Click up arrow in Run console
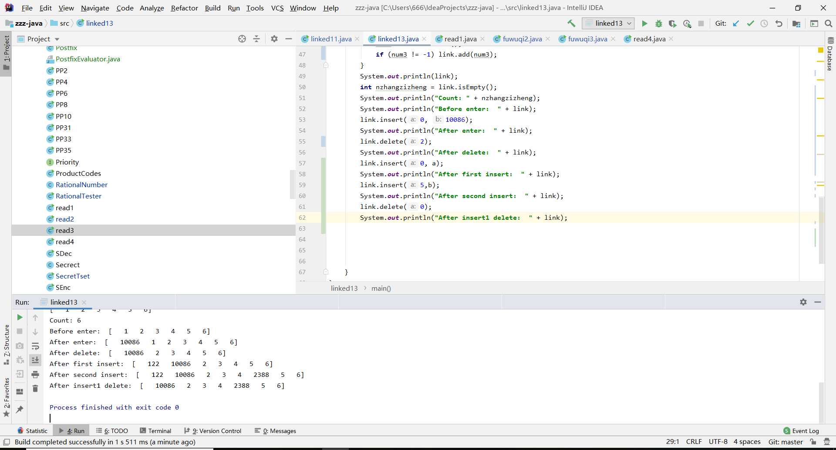This screenshot has width=836, height=450. pos(35,318)
